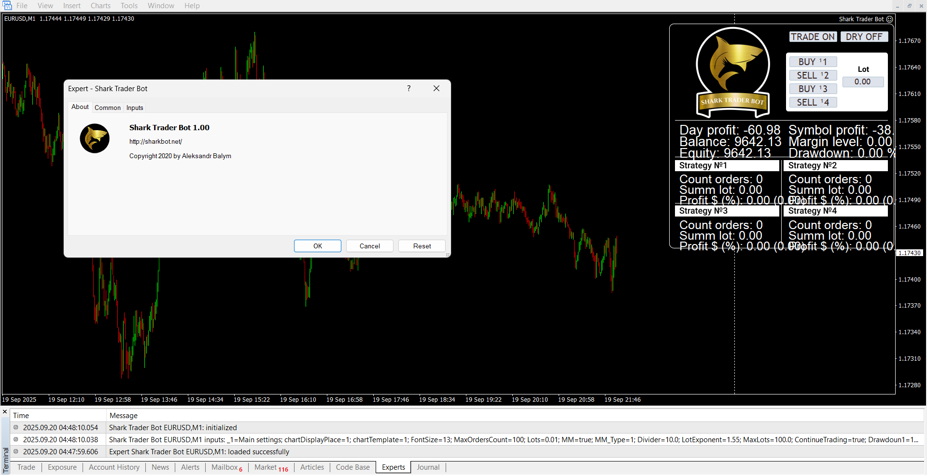This screenshot has height=475, width=927.
Task: Open the sharkbot.net link
Action: click(155, 141)
